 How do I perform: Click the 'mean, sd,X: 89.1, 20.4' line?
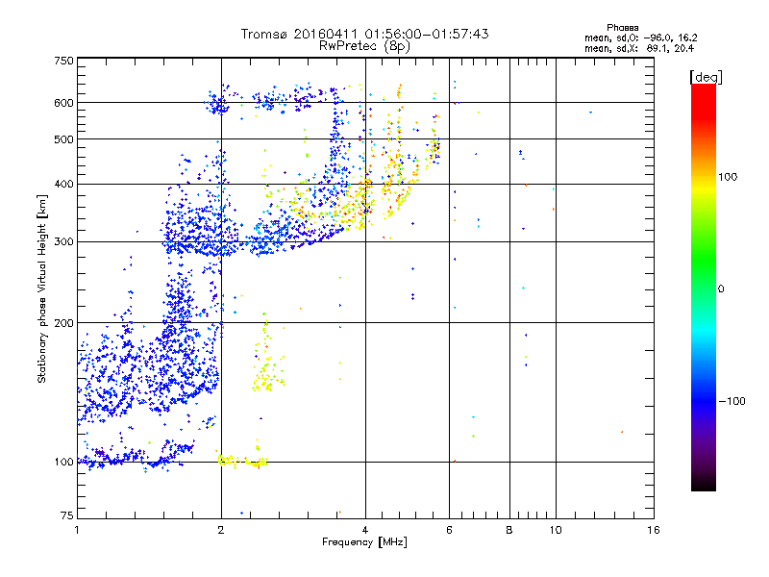[639, 48]
